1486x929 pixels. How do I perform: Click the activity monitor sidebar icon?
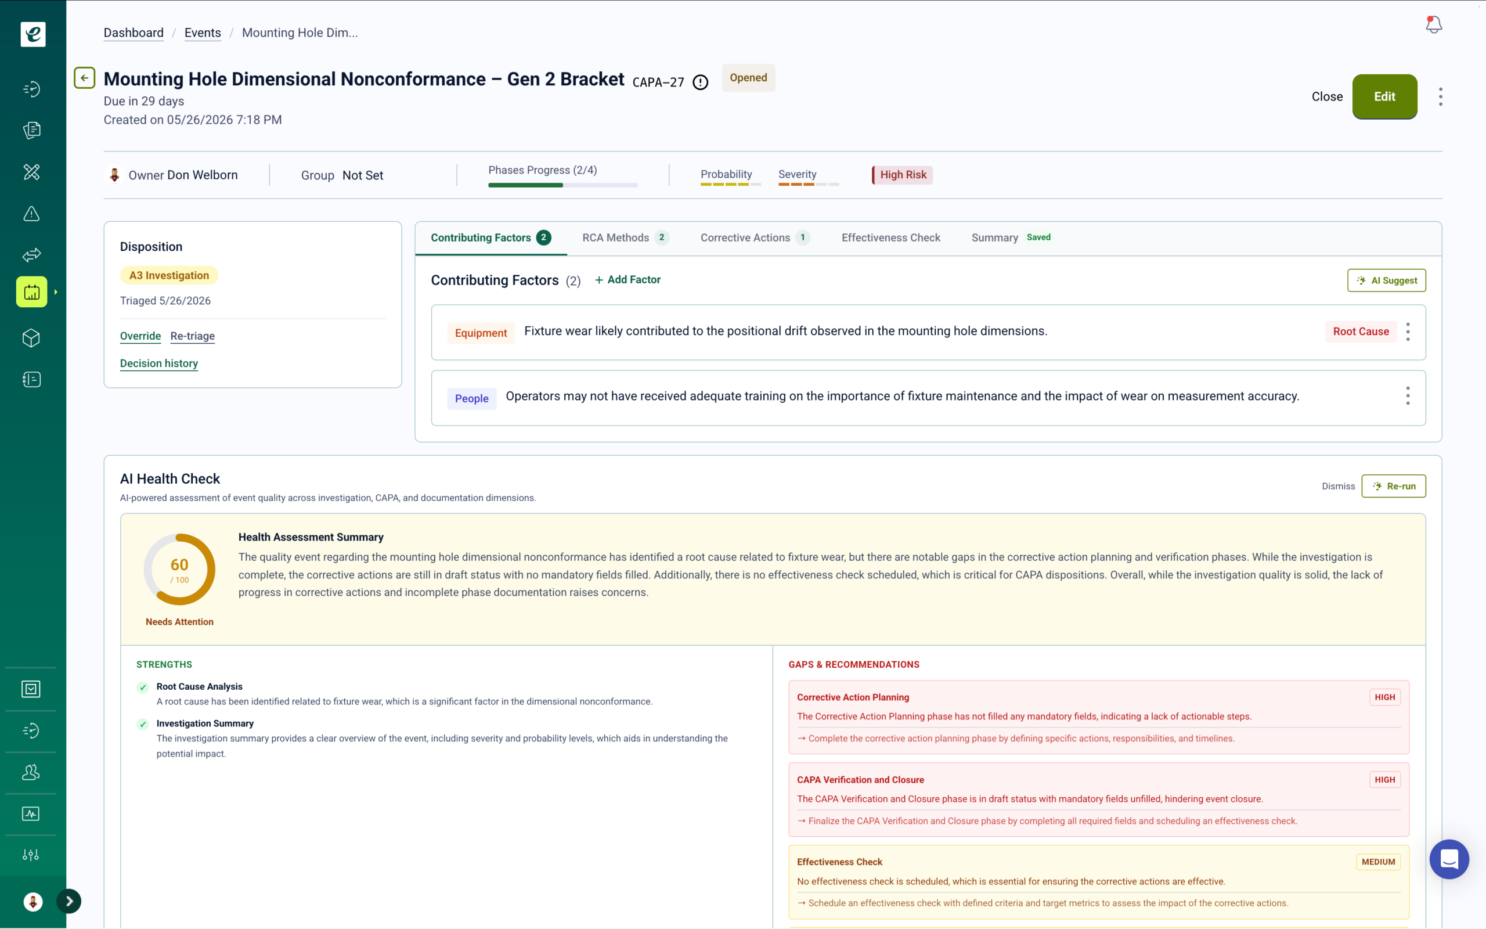coord(31,814)
